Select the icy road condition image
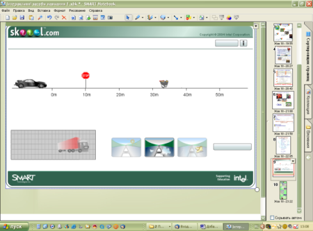 click(192, 147)
